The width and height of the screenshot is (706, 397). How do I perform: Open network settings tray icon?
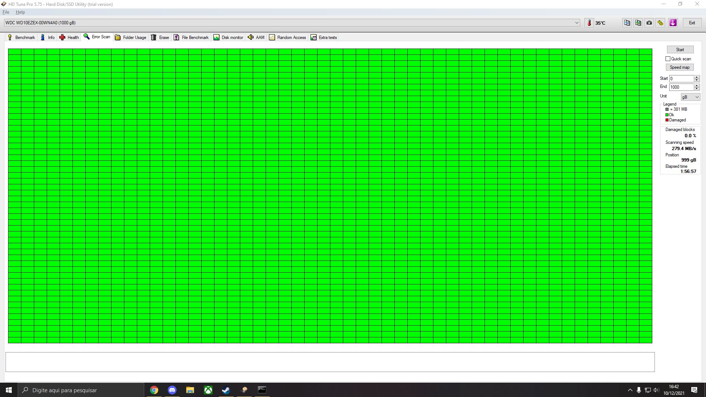coord(648,390)
